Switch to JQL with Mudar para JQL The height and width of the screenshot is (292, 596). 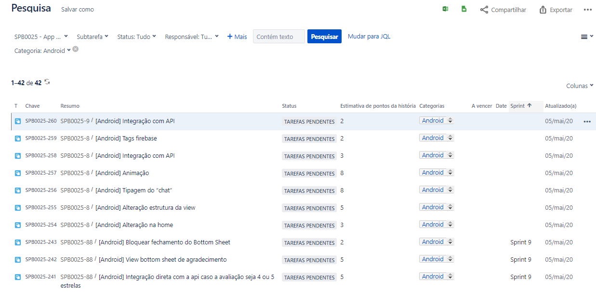point(369,37)
